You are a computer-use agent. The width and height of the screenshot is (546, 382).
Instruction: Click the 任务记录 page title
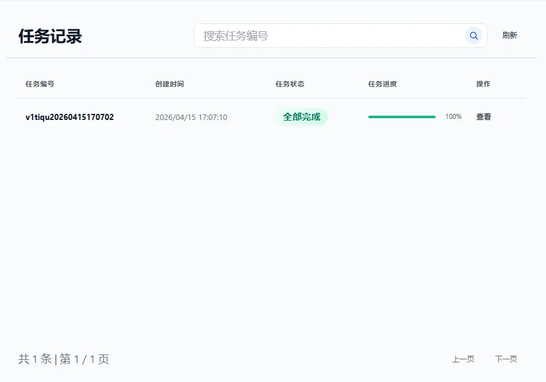50,36
